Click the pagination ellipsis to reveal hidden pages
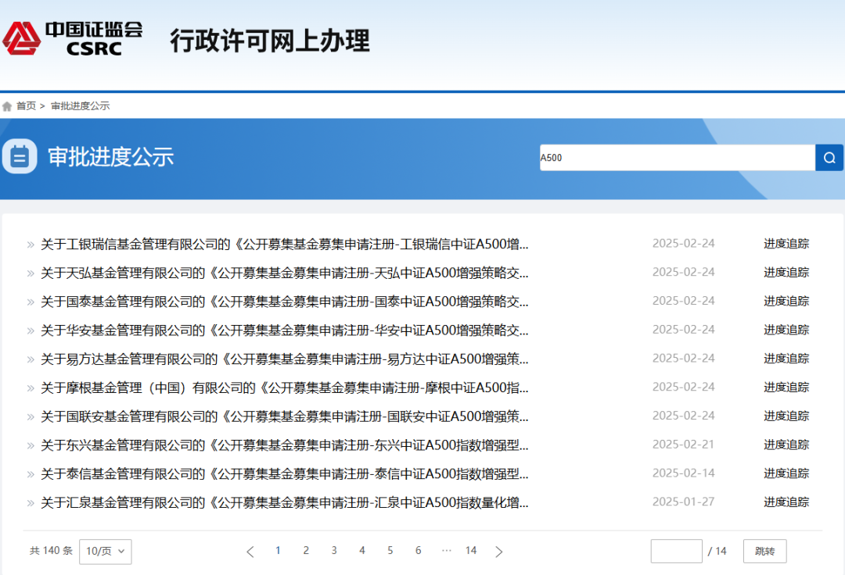 [x=446, y=551]
